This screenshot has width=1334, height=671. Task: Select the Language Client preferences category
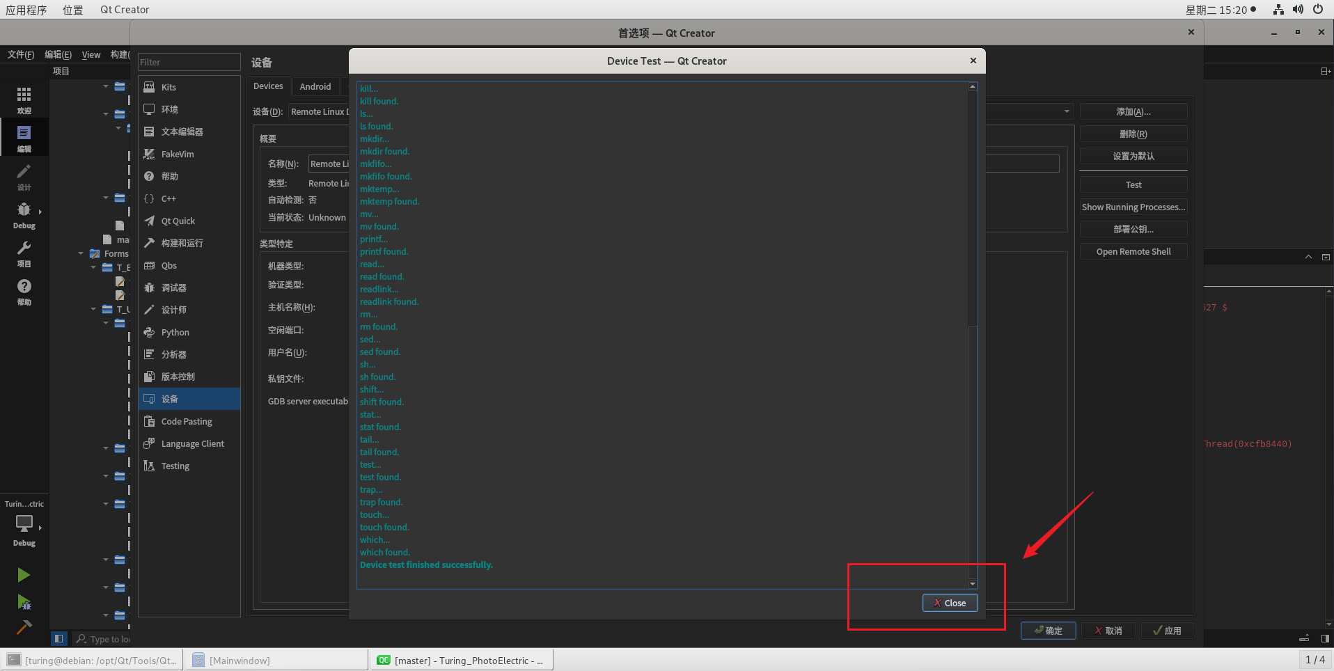click(x=189, y=443)
